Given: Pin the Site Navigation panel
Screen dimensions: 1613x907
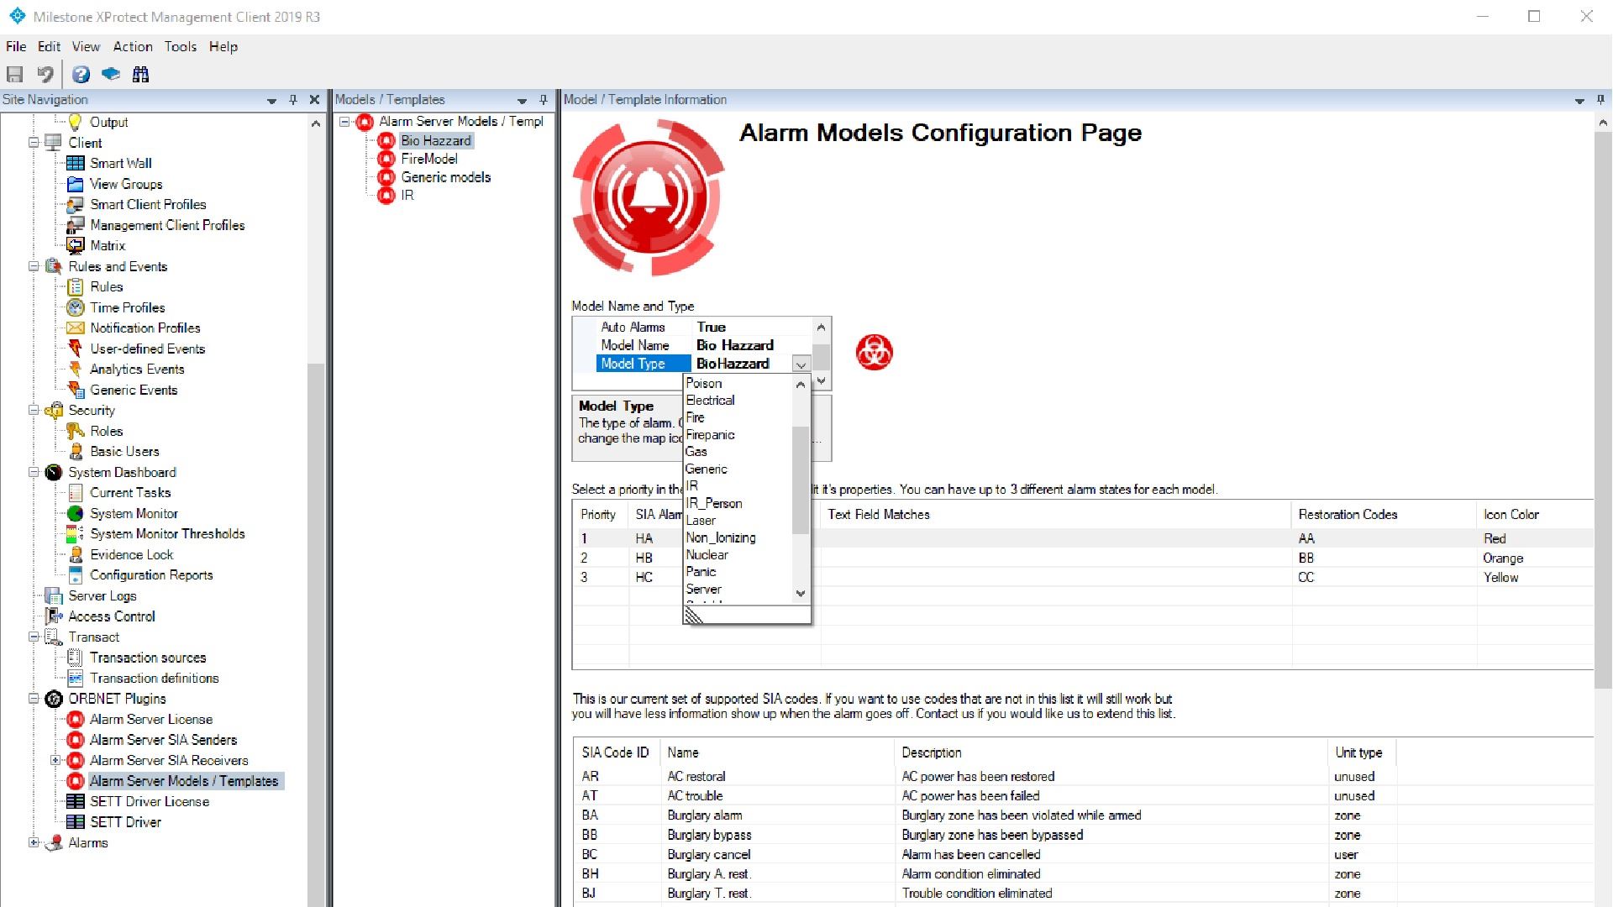Looking at the screenshot, I should (x=292, y=99).
